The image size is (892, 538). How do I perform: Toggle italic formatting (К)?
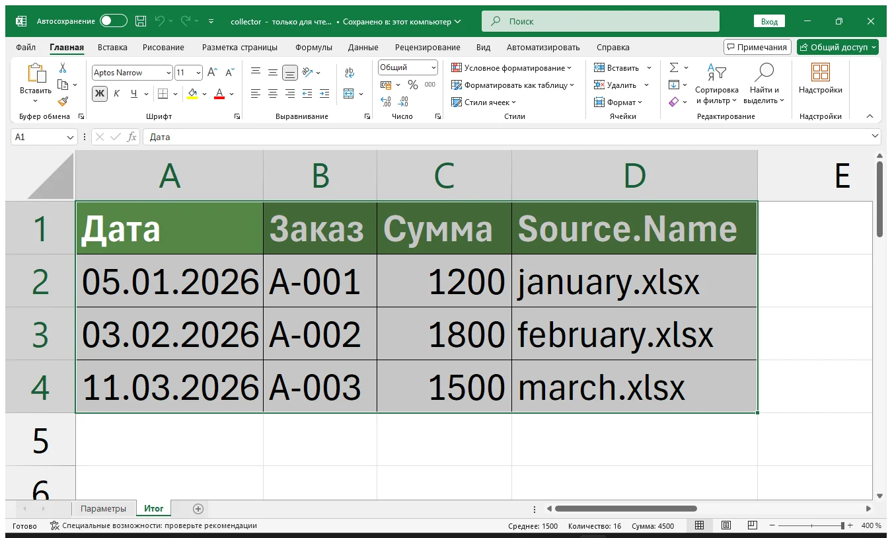point(117,94)
